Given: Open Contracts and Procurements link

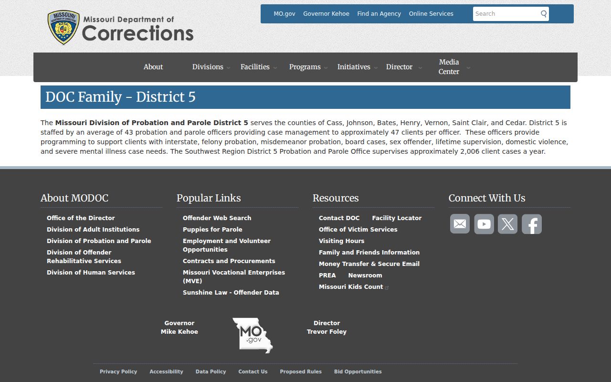Looking at the screenshot, I should 229,261.
